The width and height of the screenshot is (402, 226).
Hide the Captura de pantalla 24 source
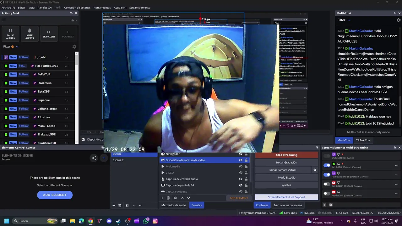(x=241, y=185)
